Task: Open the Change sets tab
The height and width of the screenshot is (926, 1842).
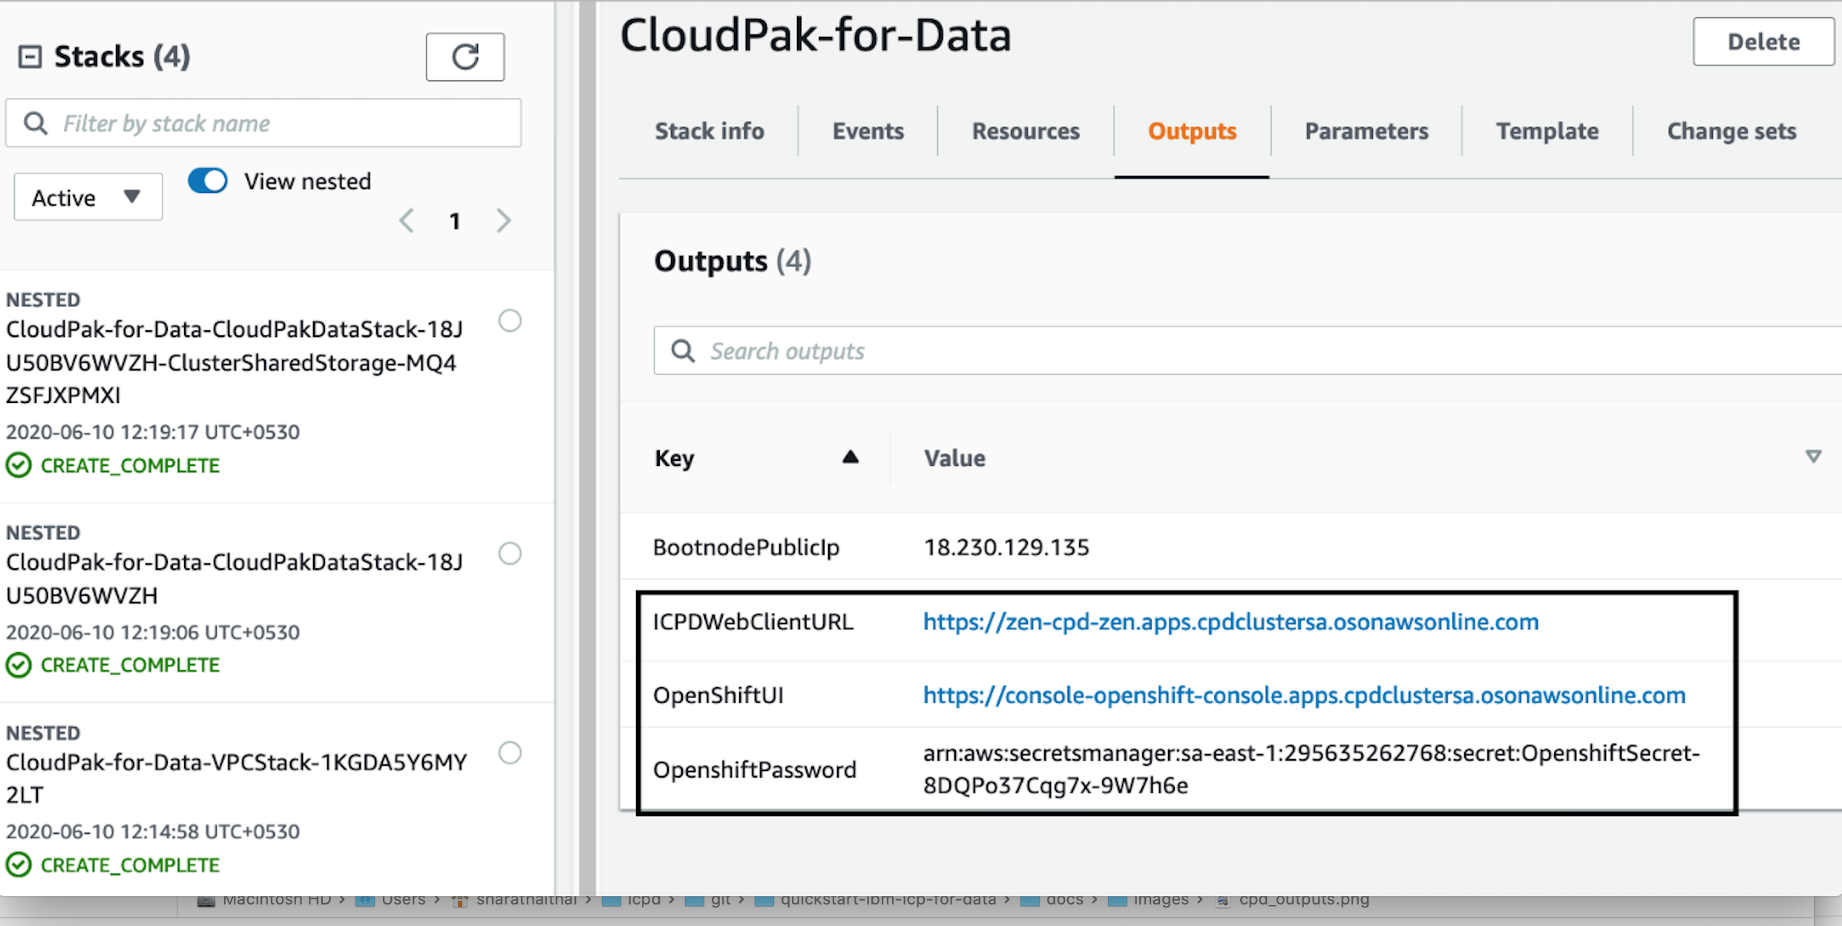Action: tap(1731, 131)
